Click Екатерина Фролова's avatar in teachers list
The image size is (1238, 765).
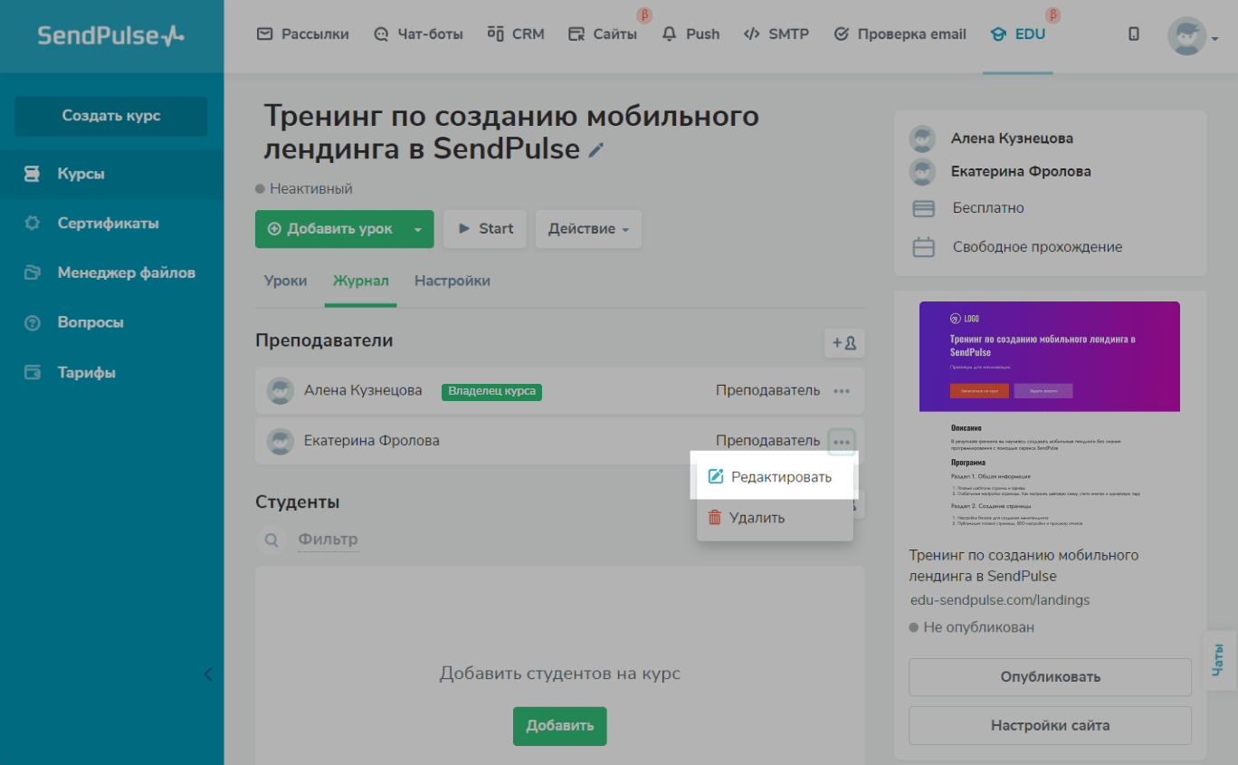tap(281, 442)
